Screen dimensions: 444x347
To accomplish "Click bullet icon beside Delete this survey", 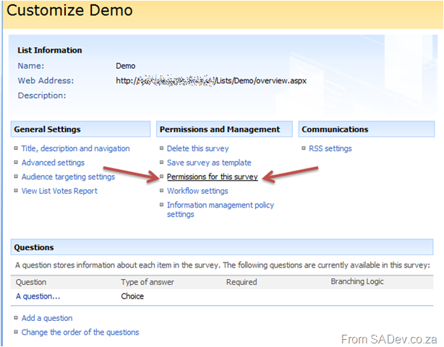I will [x=161, y=149].
